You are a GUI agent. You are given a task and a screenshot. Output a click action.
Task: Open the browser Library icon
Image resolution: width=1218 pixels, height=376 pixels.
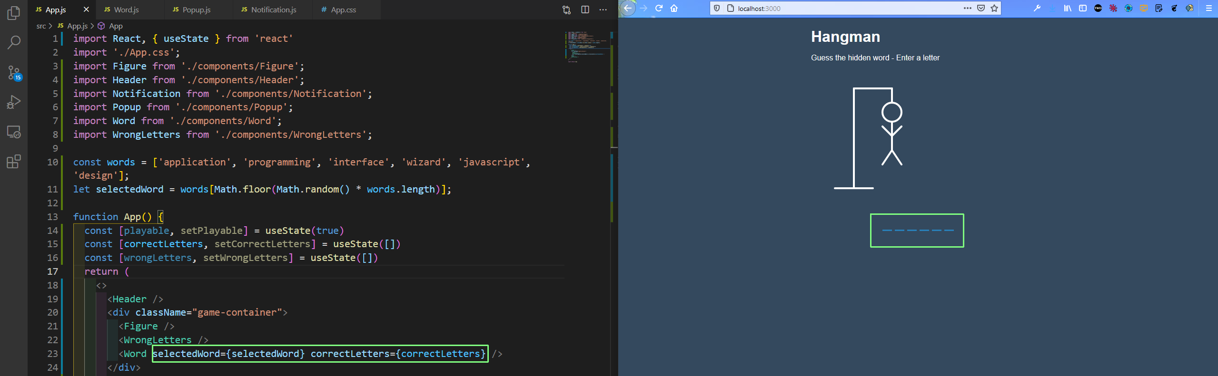pyautogui.click(x=1068, y=8)
